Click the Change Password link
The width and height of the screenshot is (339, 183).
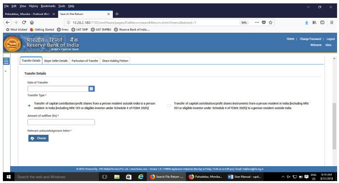[310, 39]
